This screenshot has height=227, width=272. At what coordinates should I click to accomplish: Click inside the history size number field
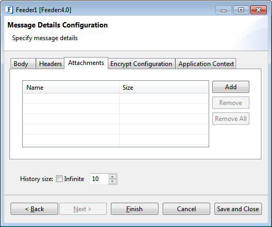click(x=99, y=179)
